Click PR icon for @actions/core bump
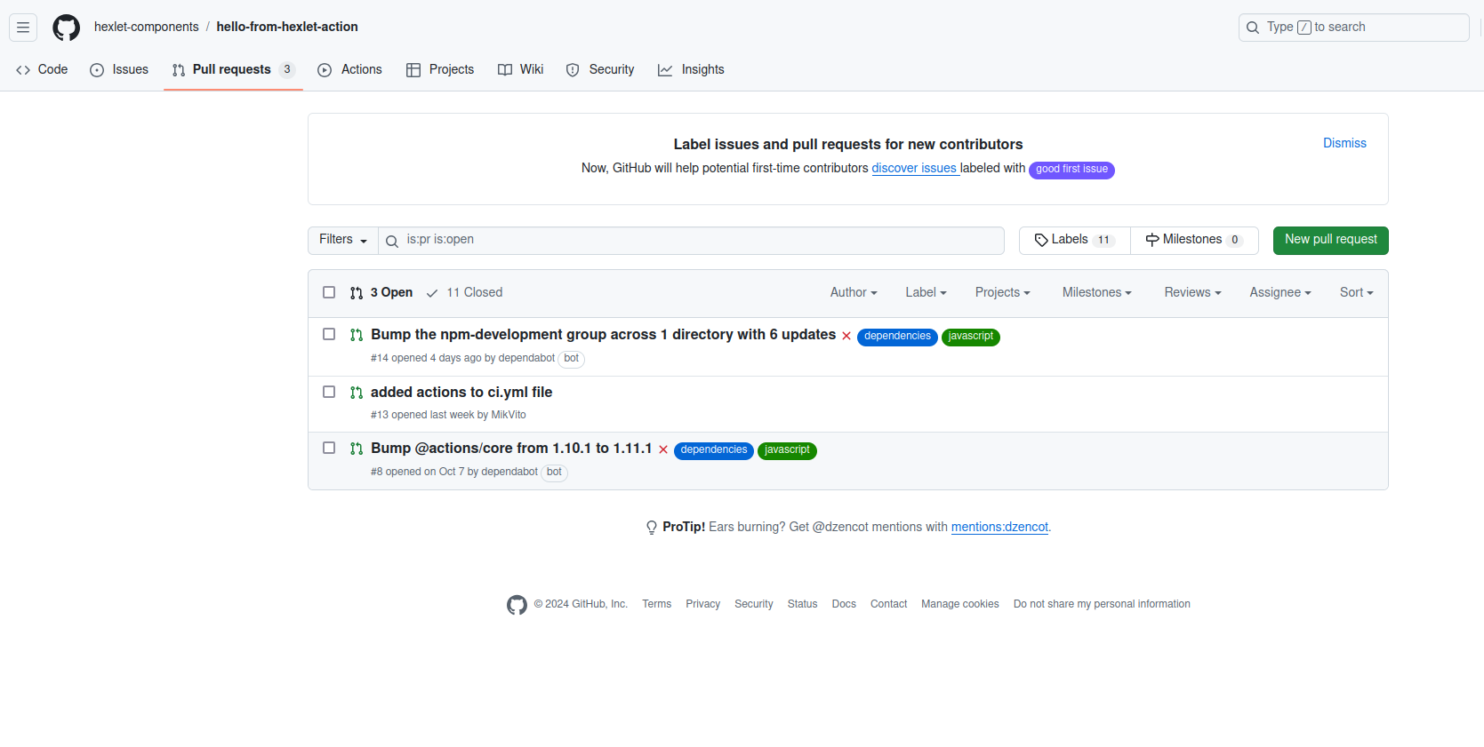Viewport: 1484px width, 747px height. click(x=357, y=449)
